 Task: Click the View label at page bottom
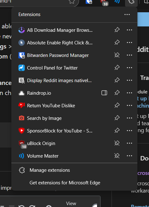coord(71,204)
